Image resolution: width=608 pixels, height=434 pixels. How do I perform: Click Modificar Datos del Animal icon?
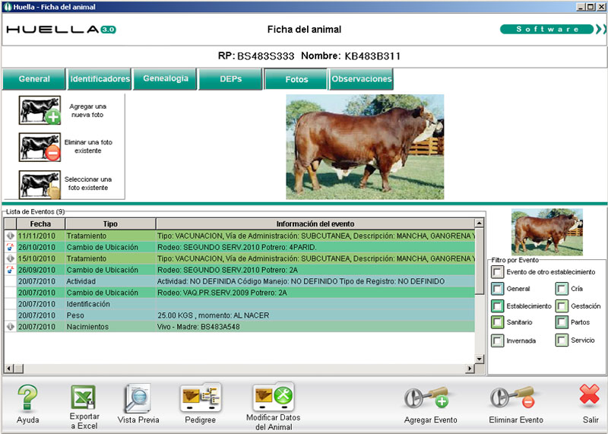274,398
